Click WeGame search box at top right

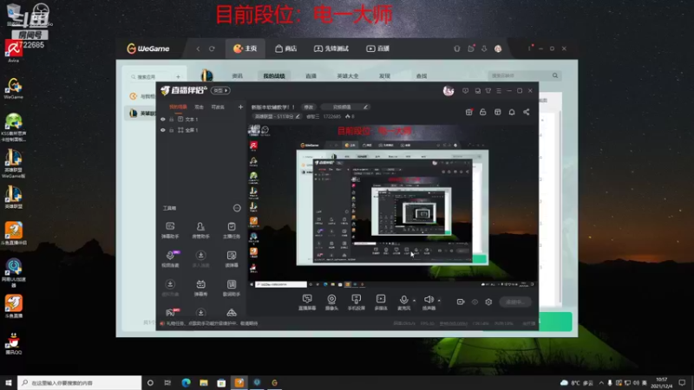pos(523,75)
